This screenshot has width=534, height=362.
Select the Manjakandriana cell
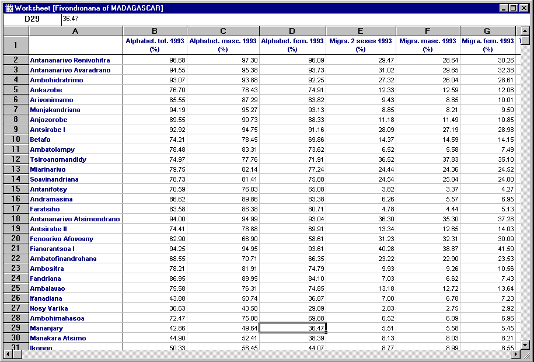[x=76, y=109]
